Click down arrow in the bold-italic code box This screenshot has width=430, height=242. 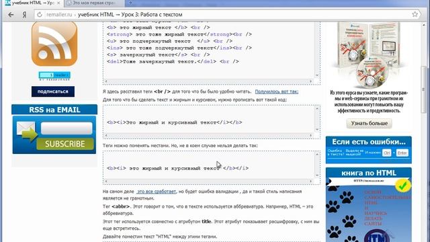point(317,130)
